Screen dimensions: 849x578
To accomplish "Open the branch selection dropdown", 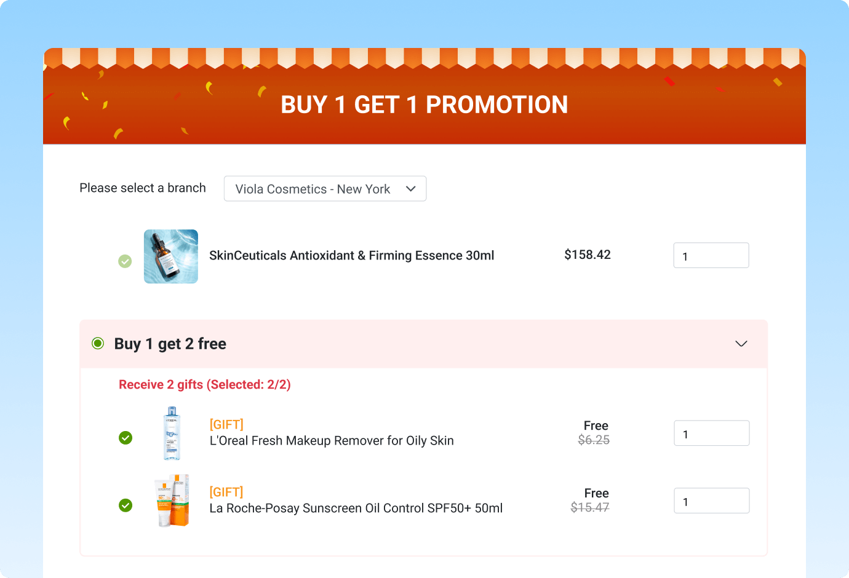I will point(325,189).
